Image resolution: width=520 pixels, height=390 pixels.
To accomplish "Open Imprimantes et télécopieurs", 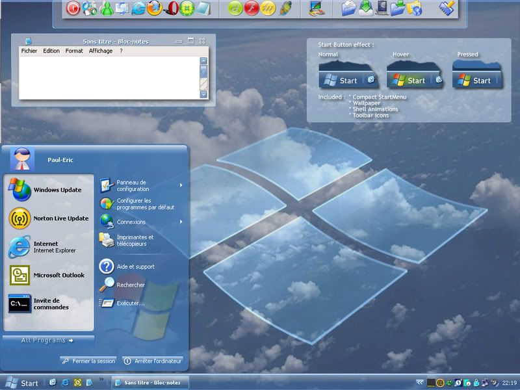I will [x=128, y=240].
